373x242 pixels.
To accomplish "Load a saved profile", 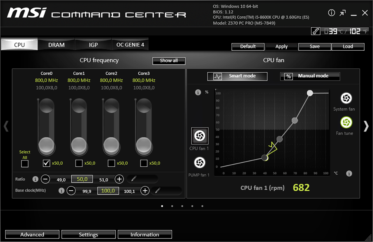I will [x=348, y=47].
